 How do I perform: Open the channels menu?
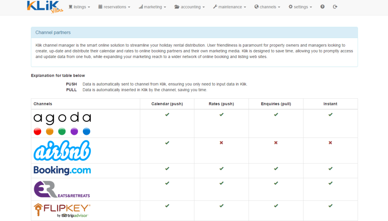tap(267, 7)
